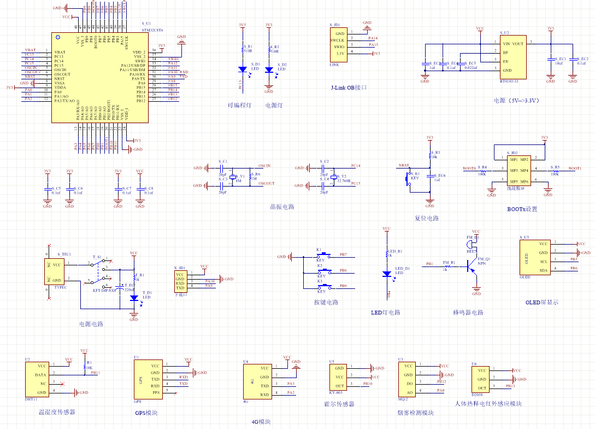The image size is (595, 429).
Task: Click the NPN transistor FM_Q1
Action: click(473, 266)
